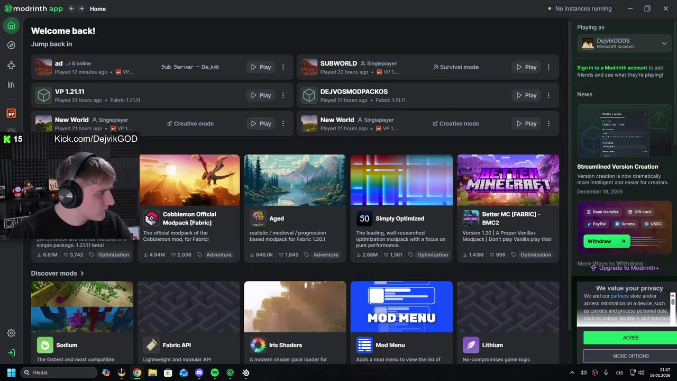Play the ad server world
The image size is (677, 381).
261,67
